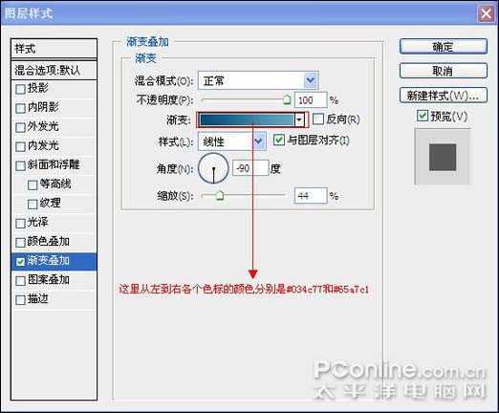The height and width of the screenshot is (413, 499).
Task: Click the 确定 button
Action: (444, 47)
